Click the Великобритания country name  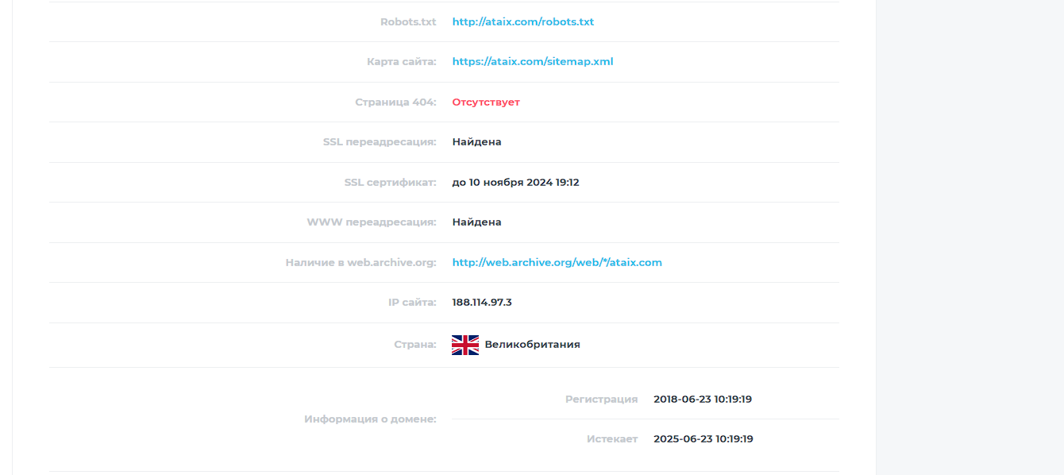click(533, 345)
